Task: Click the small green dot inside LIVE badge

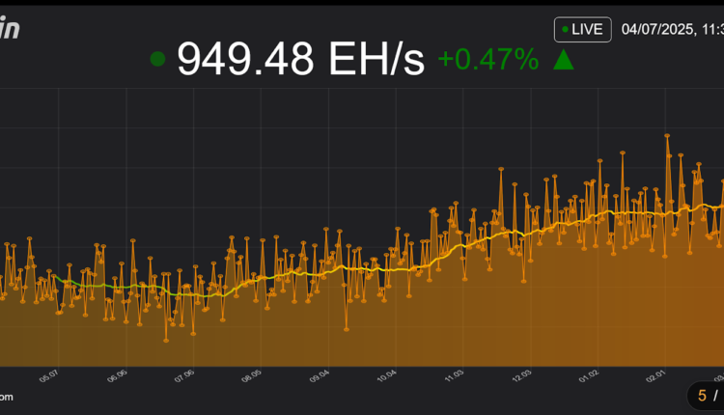Action: [566, 30]
